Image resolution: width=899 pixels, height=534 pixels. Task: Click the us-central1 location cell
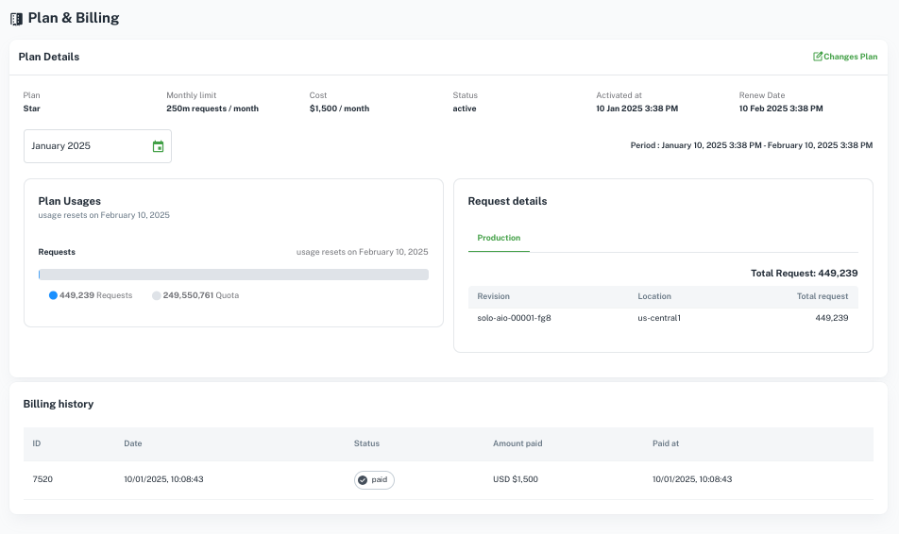coord(659,318)
